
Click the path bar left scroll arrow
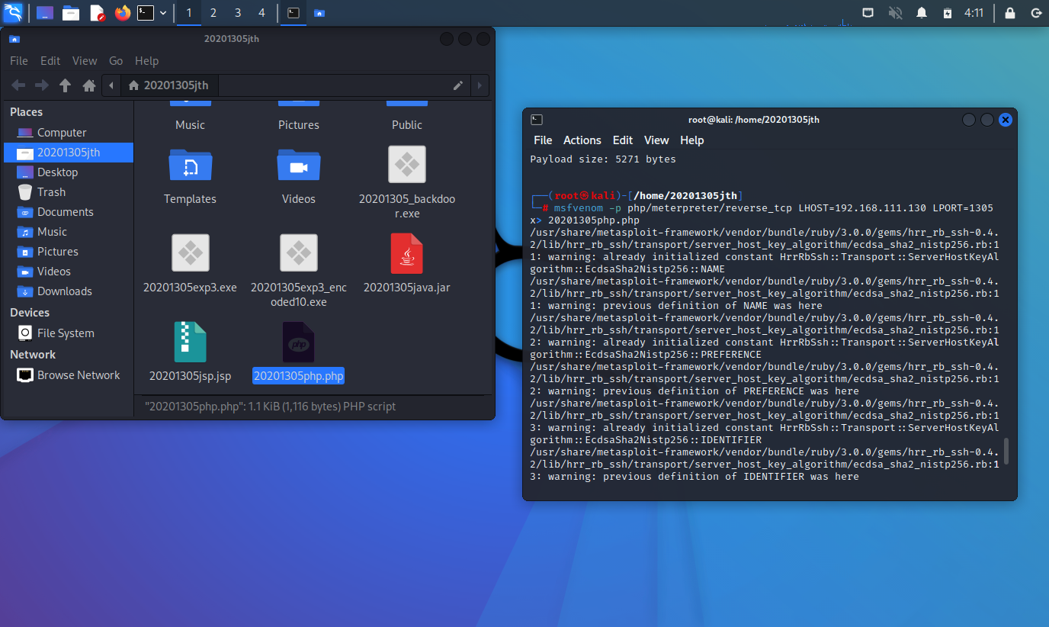pyautogui.click(x=112, y=85)
